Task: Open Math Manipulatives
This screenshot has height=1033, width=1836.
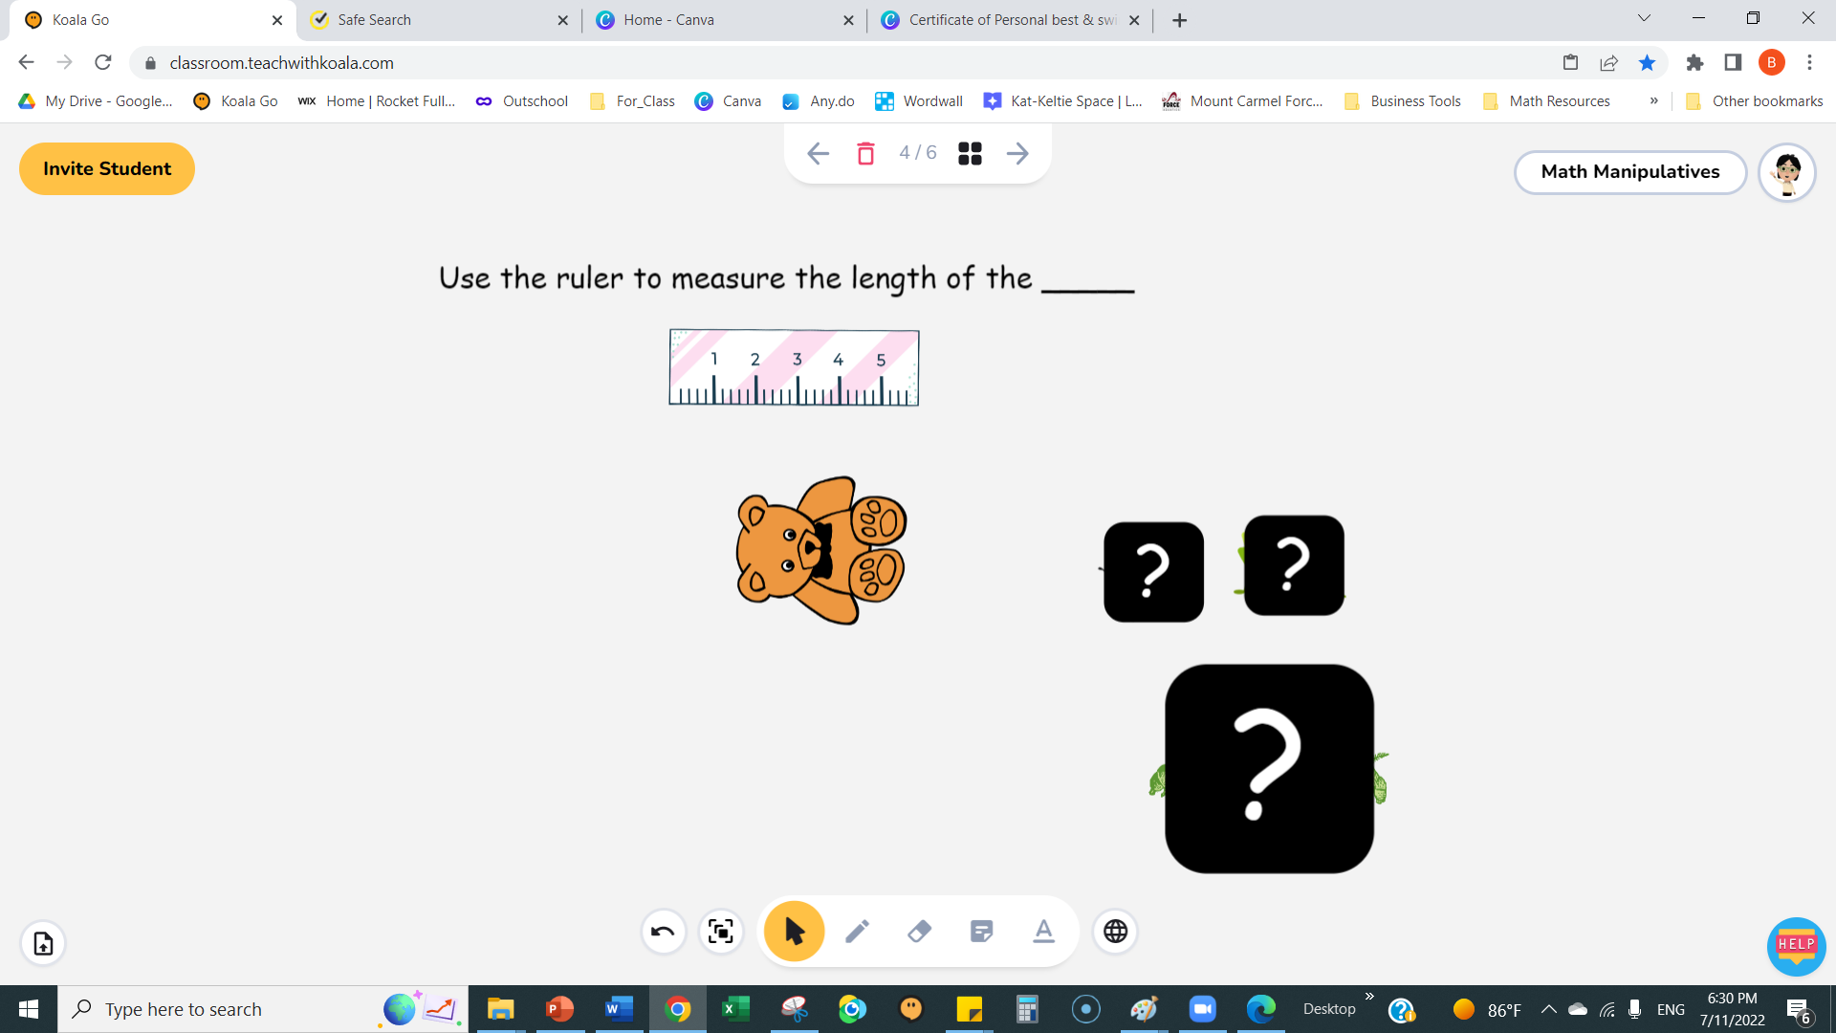Action: (1629, 172)
